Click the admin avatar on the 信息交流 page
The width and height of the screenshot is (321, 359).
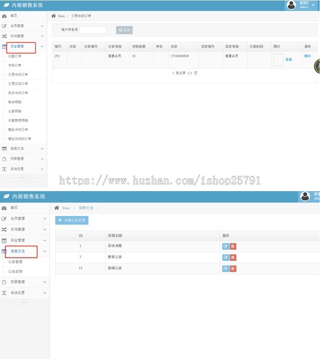(305, 196)
